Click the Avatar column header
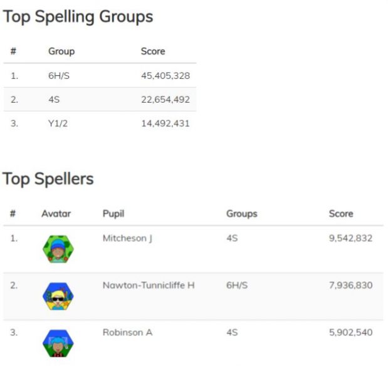 tap(56, 214)
